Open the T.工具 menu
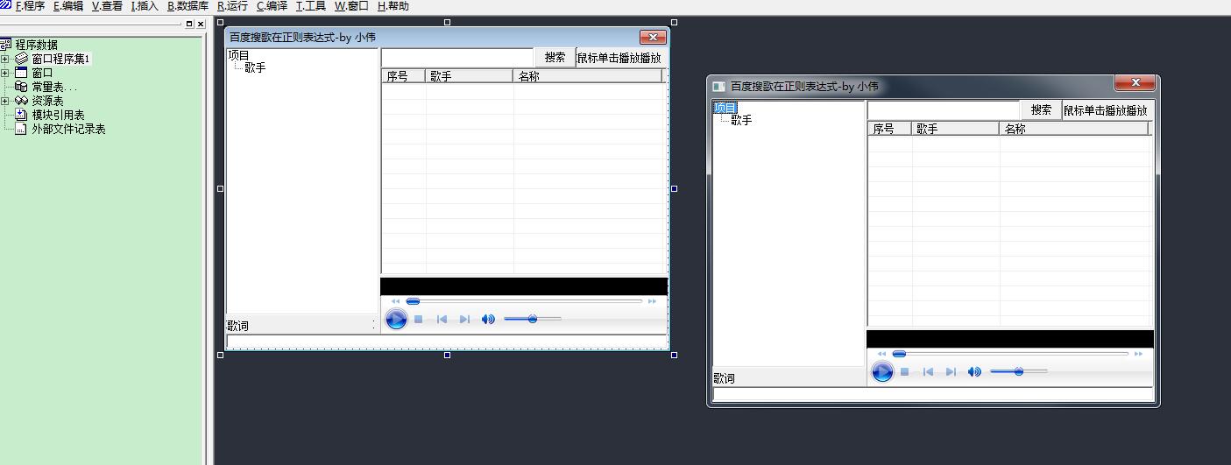Image resolution: width=1231 pixels, height=465 pixels. 310,6
